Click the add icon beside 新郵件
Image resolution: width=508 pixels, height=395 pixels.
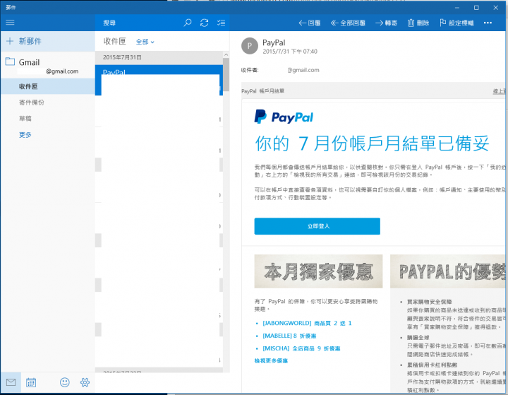(x=10, y=41)
